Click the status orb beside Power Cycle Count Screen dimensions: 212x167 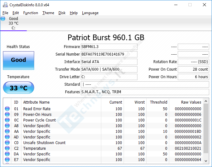click(7, 120)
